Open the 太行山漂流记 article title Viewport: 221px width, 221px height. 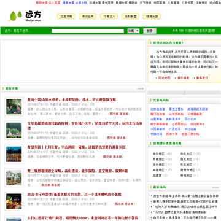(x=83, y=218)
